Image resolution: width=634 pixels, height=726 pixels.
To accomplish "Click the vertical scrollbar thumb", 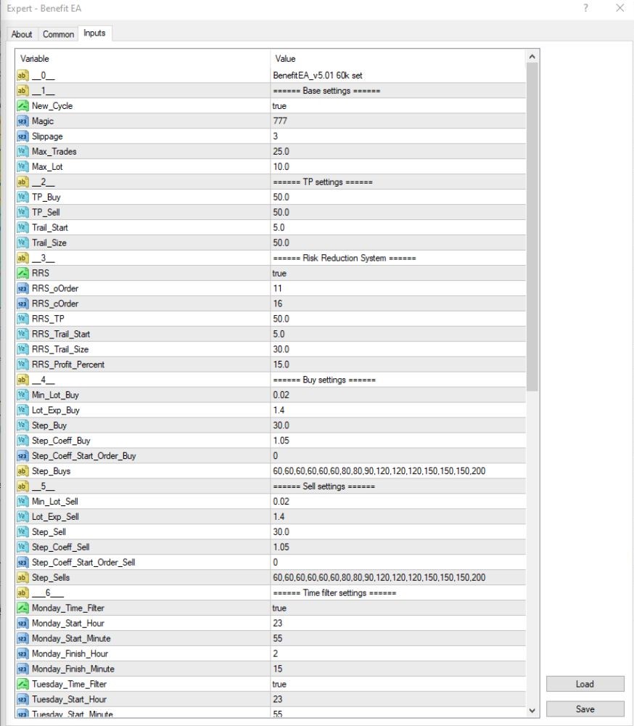I will [x=532, y=227].
